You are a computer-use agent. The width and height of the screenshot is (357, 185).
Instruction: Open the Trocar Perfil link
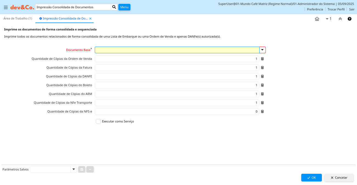pos(336,9)
